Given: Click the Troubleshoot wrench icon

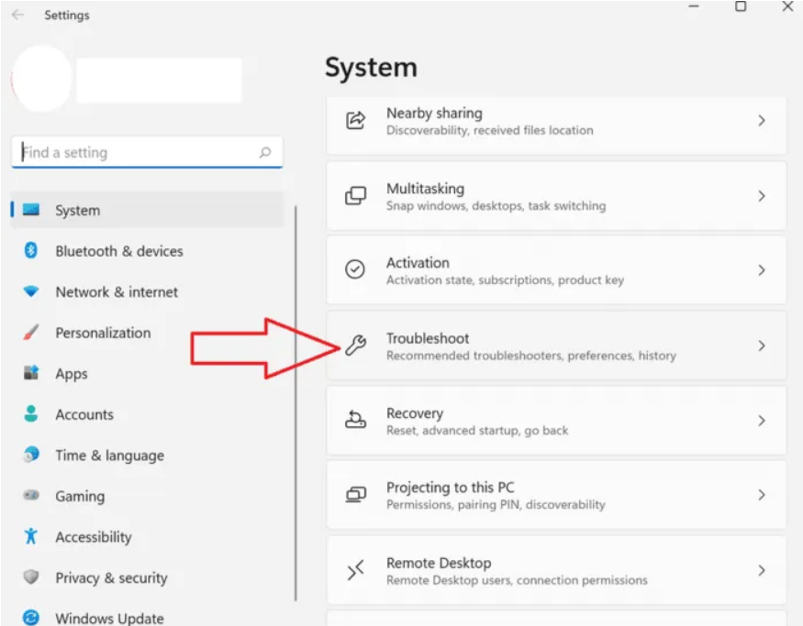Looking at the screenshot, I should pos(355,346).
